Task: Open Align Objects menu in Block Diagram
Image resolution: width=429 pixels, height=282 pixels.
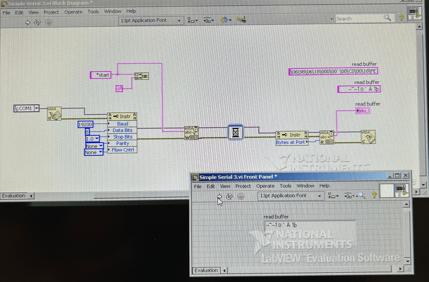Action: click(x=192, y=20)
